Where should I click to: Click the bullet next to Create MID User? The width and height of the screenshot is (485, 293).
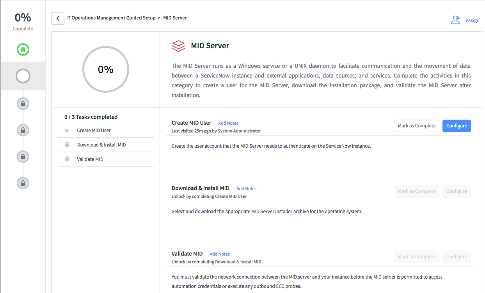coord(67,131)
